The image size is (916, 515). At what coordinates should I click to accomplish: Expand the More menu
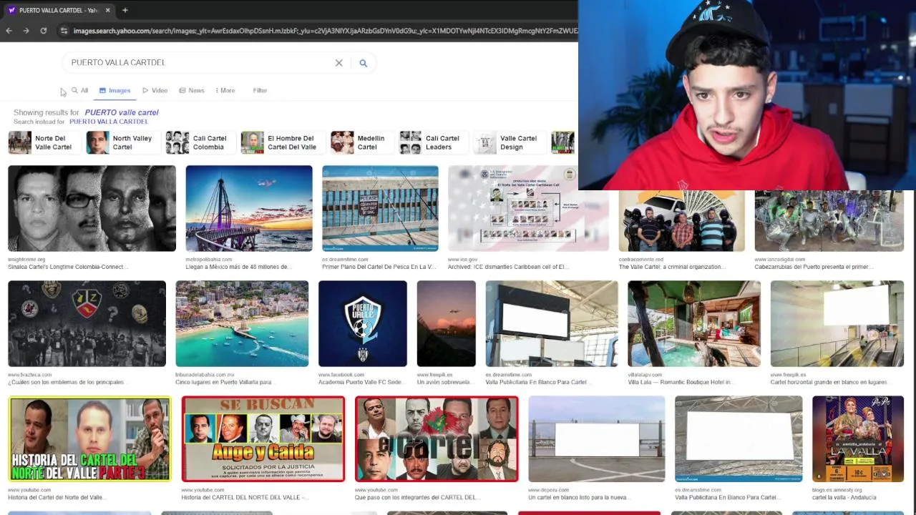(x=225, y=90)
